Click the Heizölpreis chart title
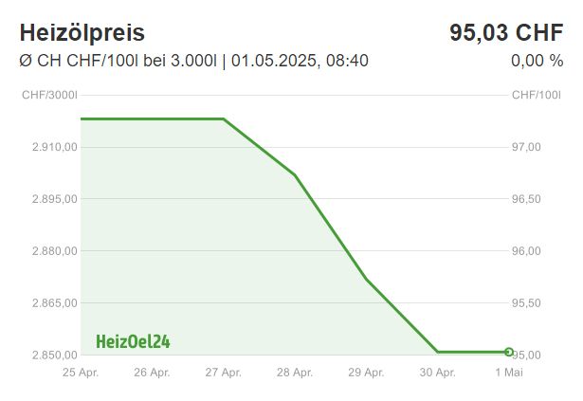 82,33
